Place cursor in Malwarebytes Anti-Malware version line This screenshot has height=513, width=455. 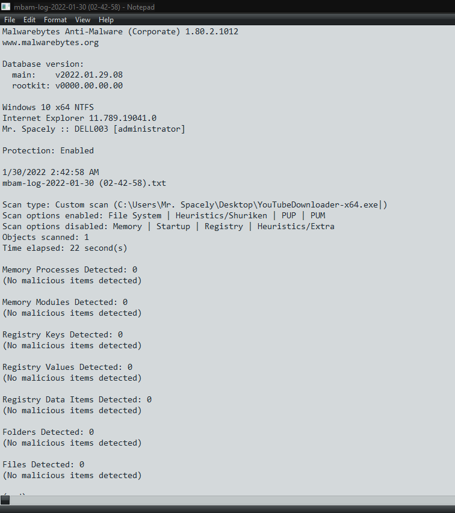coord(120,32)
